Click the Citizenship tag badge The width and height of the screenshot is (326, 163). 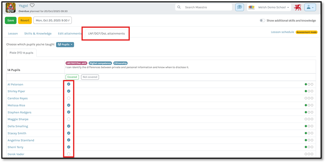[x=121, y=63]
